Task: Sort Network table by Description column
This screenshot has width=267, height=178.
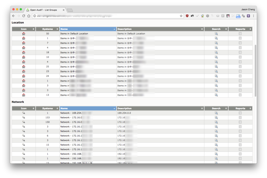Action: (160, 109)
